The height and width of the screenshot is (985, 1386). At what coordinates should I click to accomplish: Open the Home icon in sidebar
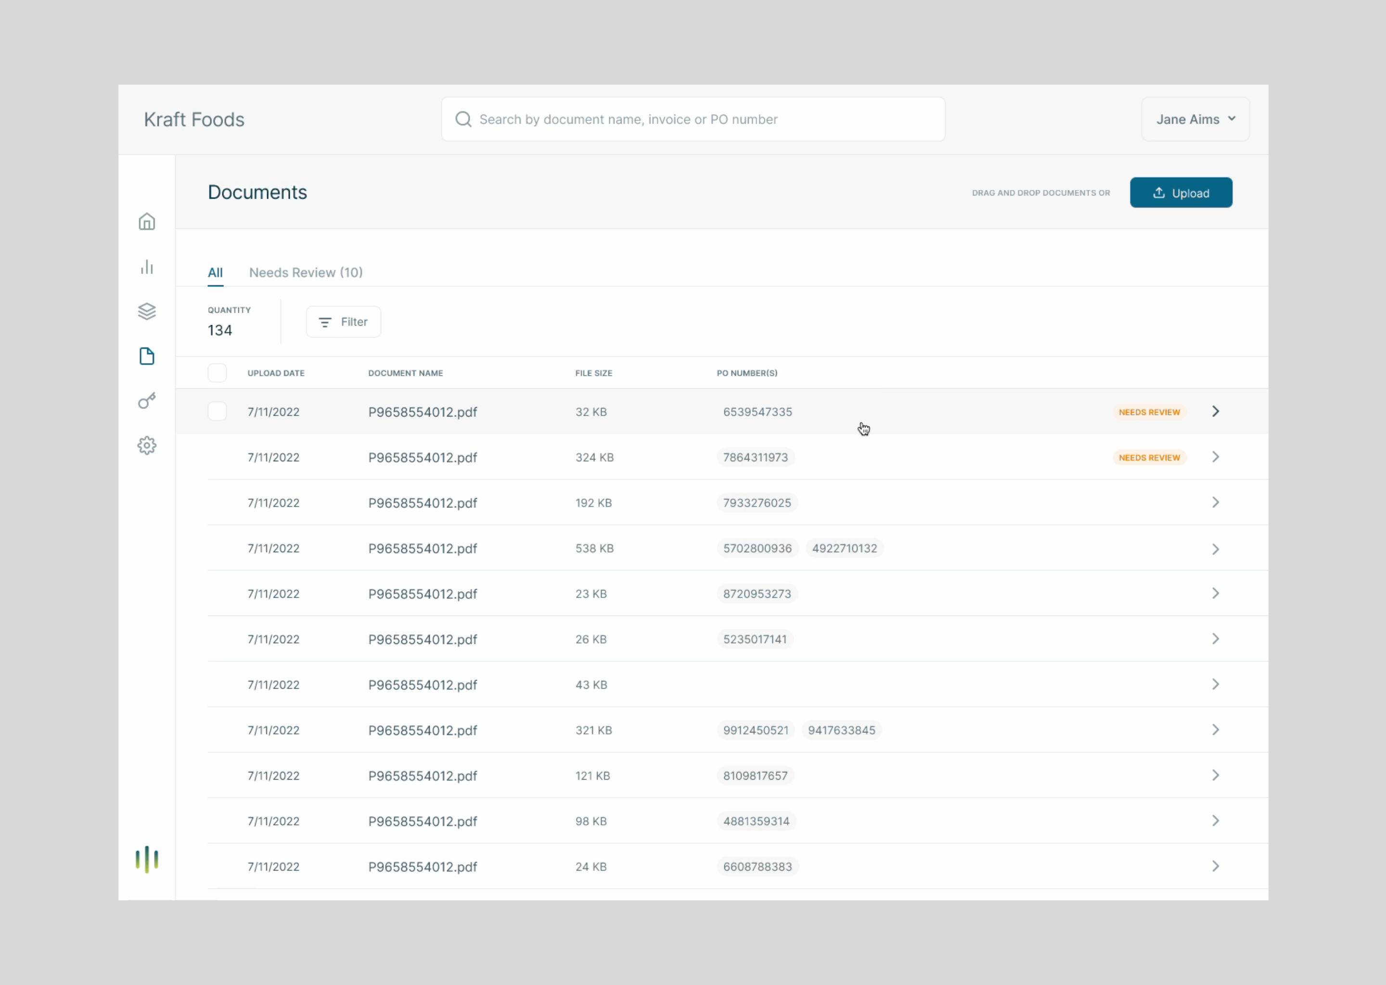tap(147, 222)
